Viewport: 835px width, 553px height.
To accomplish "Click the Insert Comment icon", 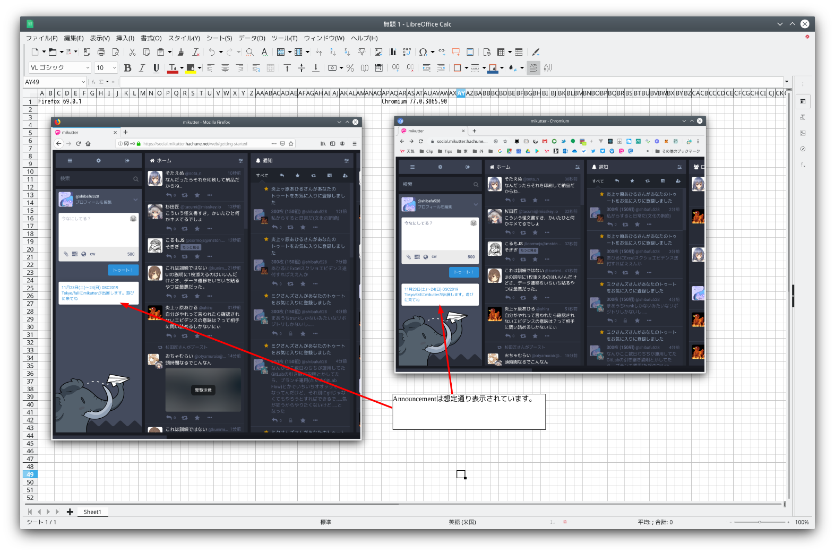I will (455, 52).
